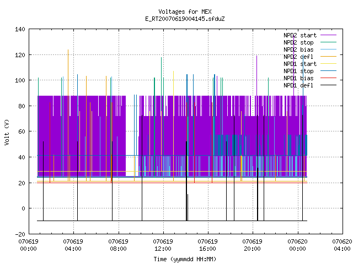353x264 pixels.
Task: Click the Time (yymmdd HH:MM) axis label
Action: click(x=185, y=259)
